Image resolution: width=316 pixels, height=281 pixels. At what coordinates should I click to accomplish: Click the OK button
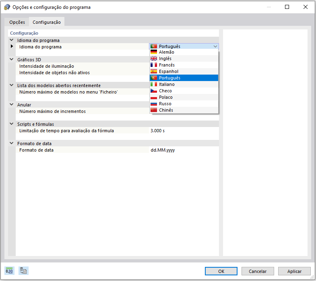tap(221, 271)
